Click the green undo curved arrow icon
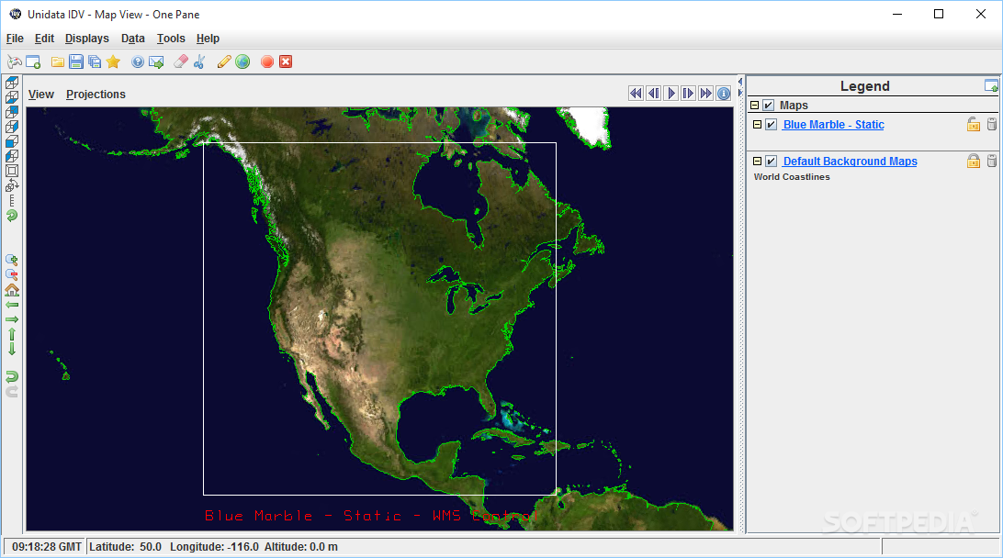The width and height of the screenshot is (1003, 558). click(12, 376)
